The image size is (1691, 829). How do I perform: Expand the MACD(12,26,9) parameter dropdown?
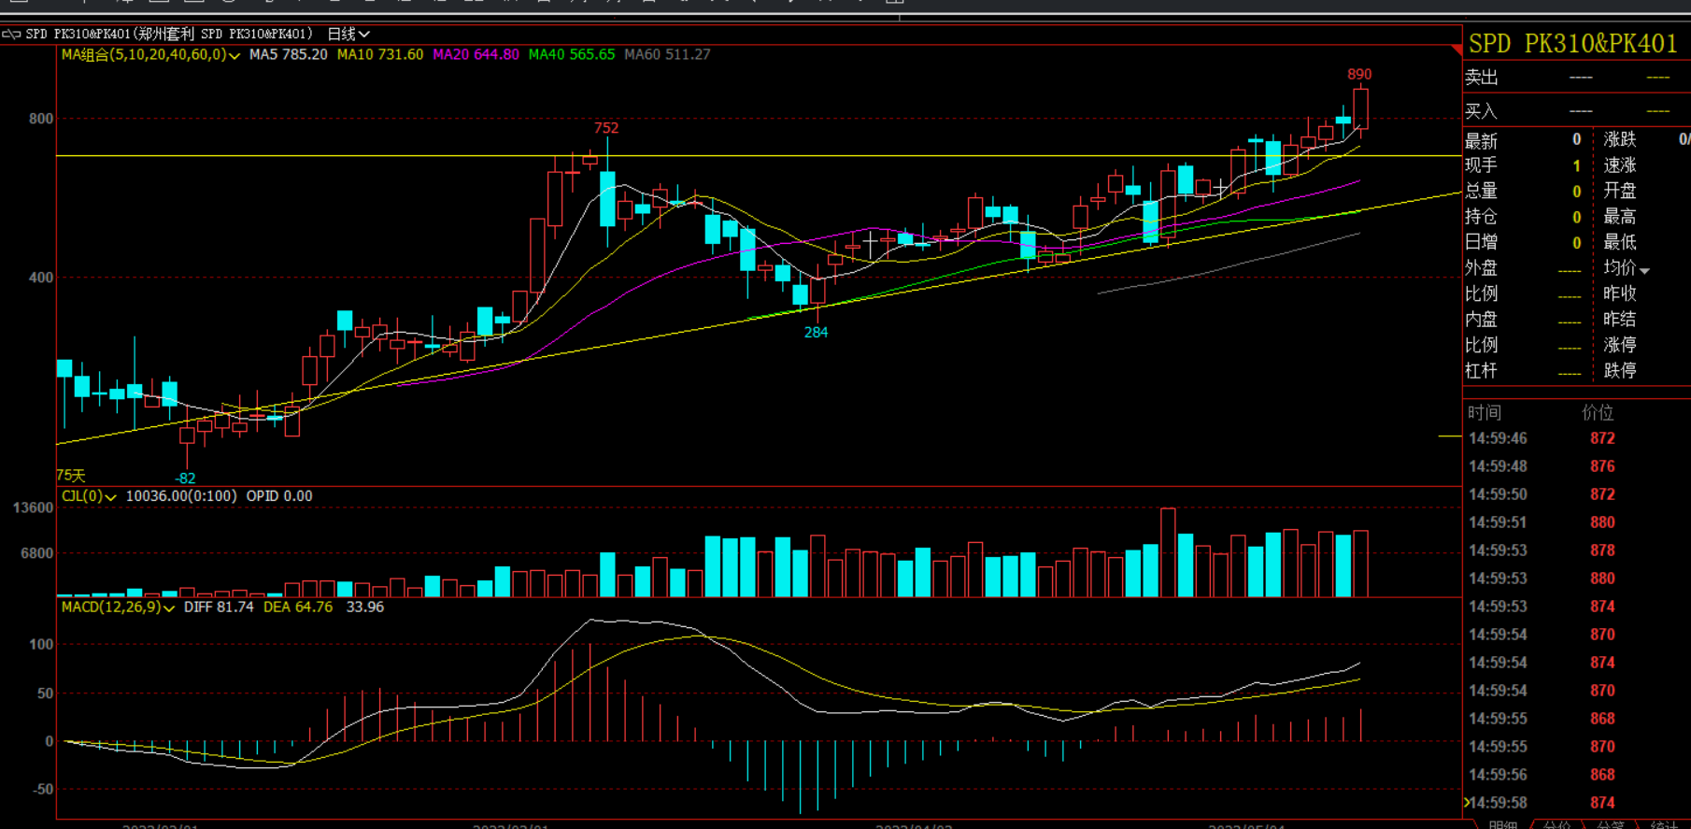coord(169,608)
